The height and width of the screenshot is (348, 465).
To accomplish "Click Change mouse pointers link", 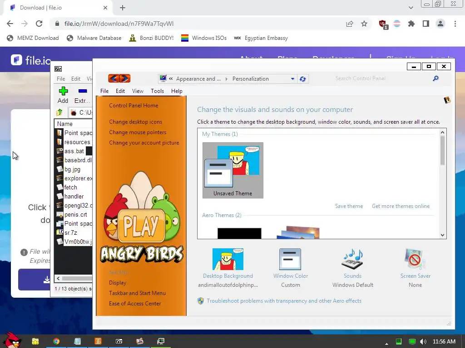I will click(x=138, y=132).
